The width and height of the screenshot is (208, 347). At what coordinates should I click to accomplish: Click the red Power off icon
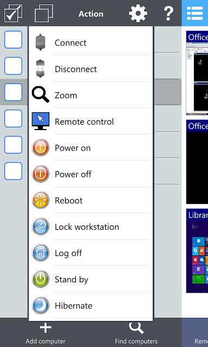(x=41, y=173)
